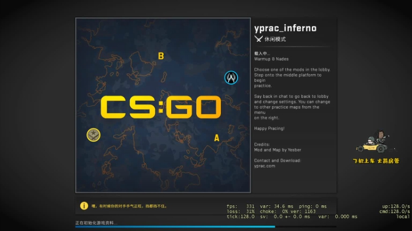Click the 'Credits:' heading
The image size is (412, 231).
(x=262, y=144)
